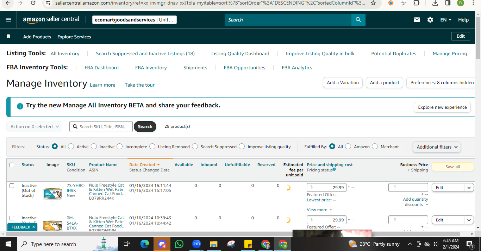Open the messages envelope icon
This screenshot has width=481, height=251.
417,20
